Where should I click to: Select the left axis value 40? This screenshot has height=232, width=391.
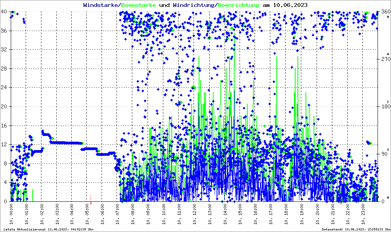pyautogui.click(x=4, y=12)
